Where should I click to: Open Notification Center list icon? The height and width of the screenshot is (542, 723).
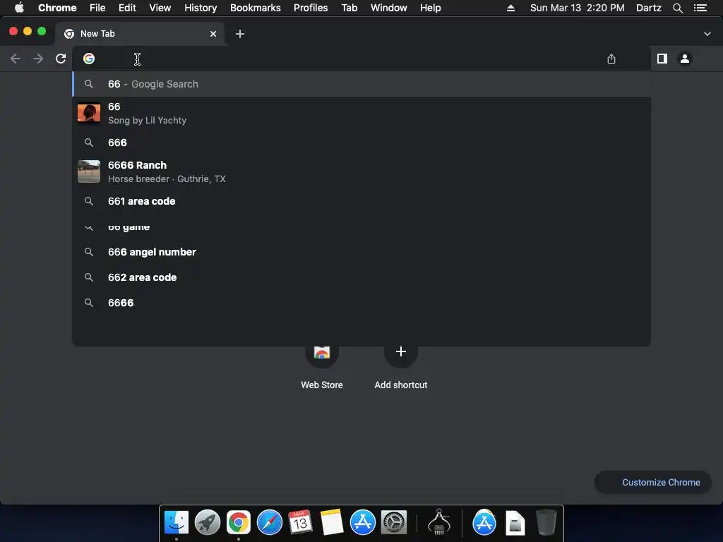pyautogui.click(x=700, y=8)
